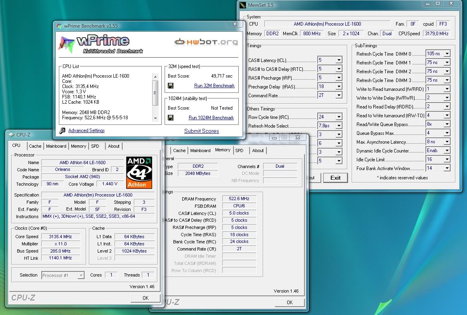The height and width of the screenshot is (315, 467).
Task: Open Read to Read Delay (tRDRD) dropdown
Action: click(x=447, y=106)
